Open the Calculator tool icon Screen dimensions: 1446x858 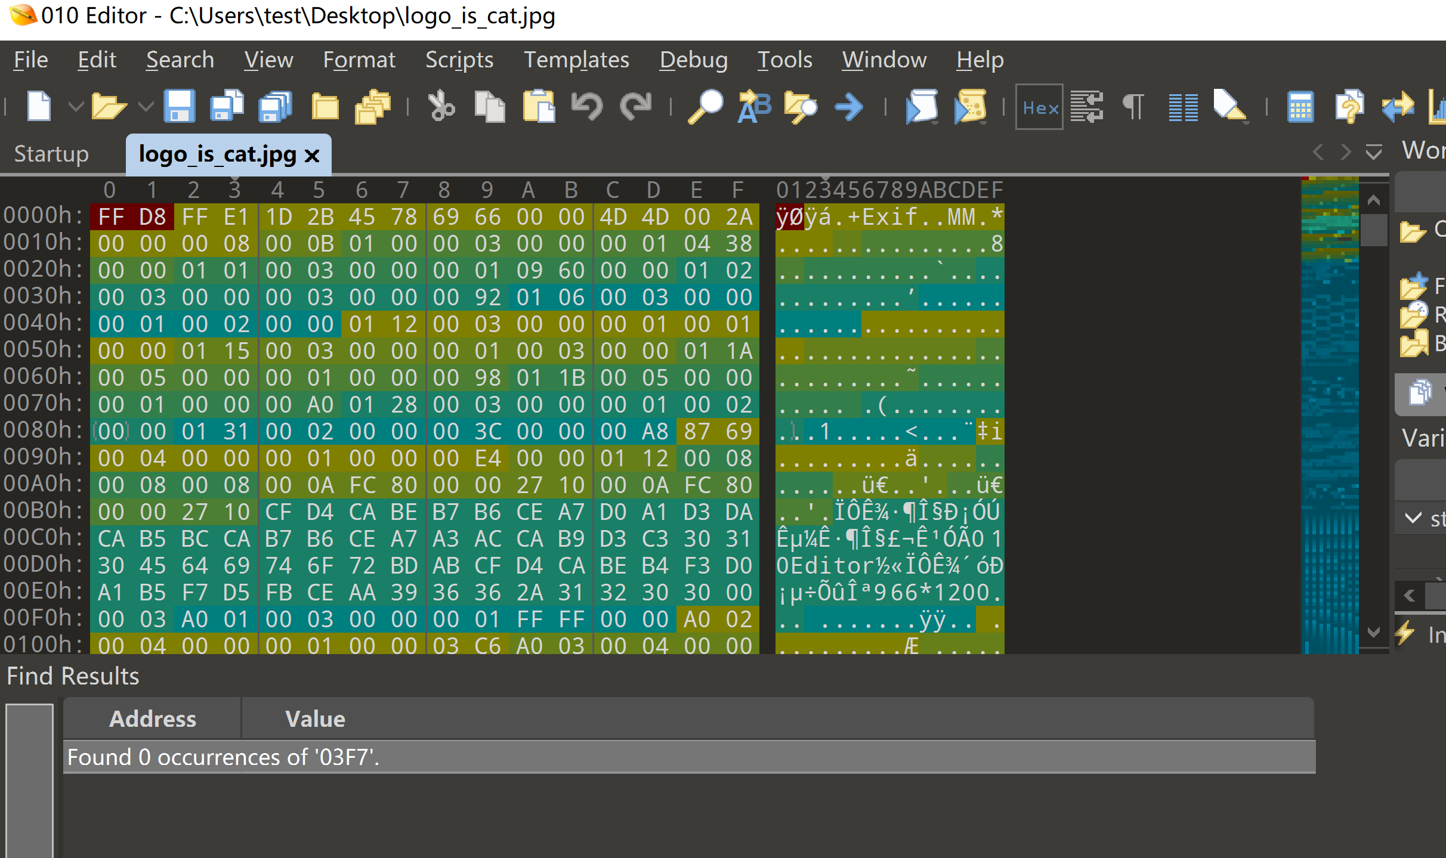pos(1300,107)
